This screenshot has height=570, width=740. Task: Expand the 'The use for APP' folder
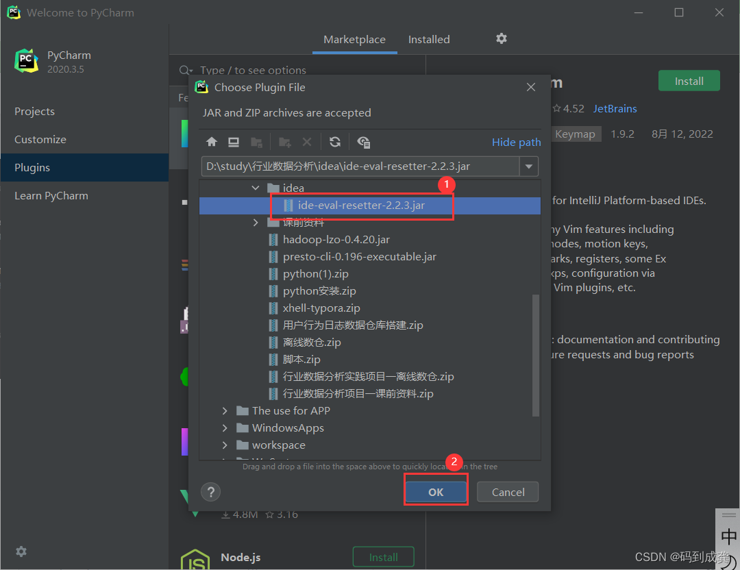click(225, 410)
